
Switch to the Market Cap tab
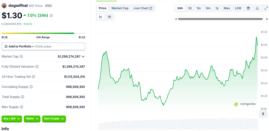[x=120, y=8]
